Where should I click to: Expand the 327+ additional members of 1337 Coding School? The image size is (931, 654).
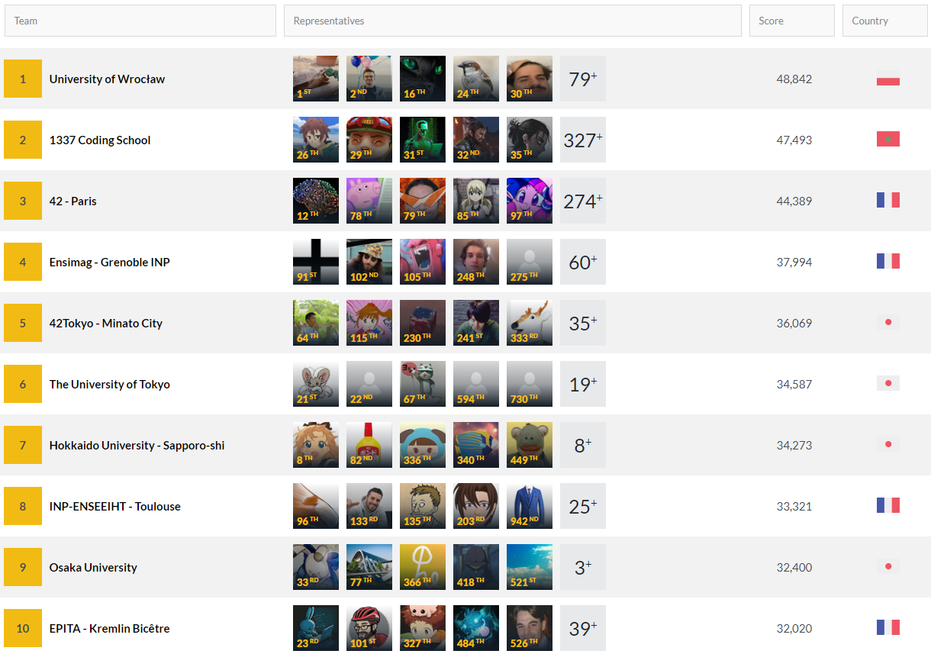583,140
